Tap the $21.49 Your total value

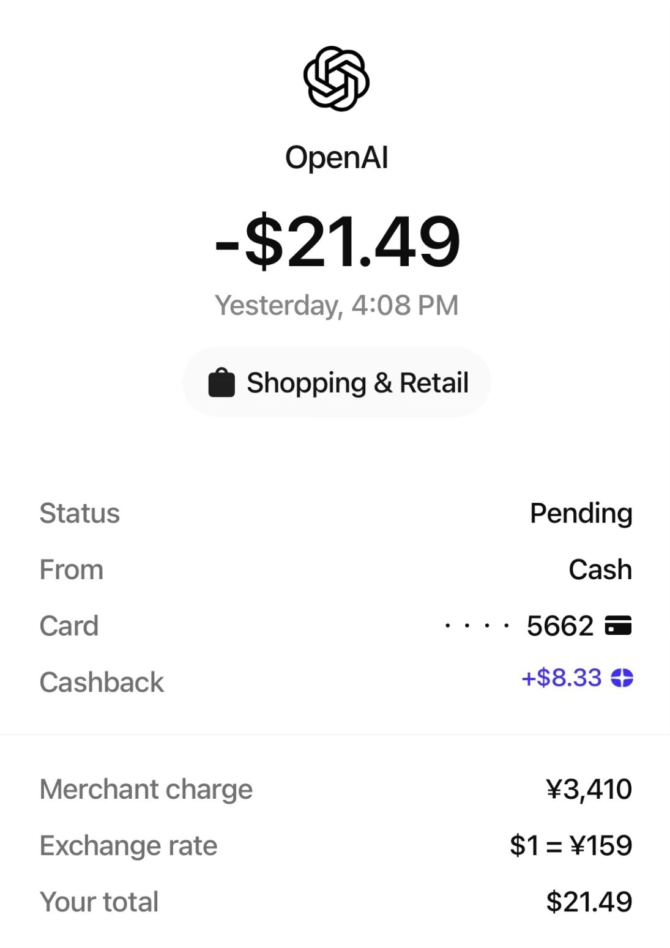coord(589,902)
